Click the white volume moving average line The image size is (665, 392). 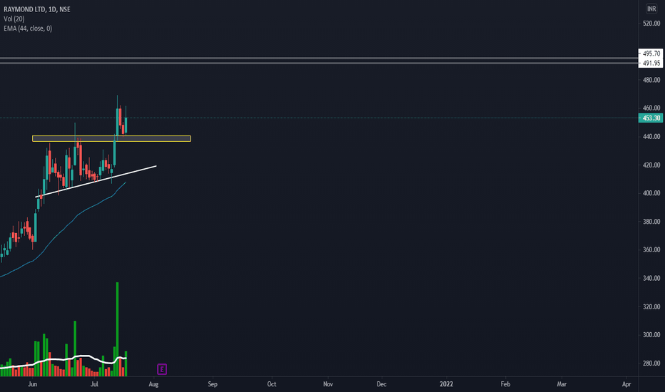[x=64, y=360]
